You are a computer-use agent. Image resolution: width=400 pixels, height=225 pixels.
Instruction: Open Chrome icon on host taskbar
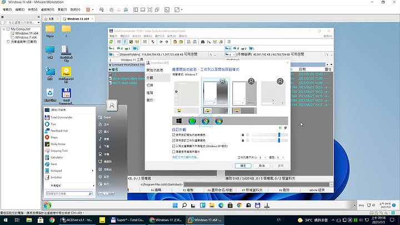[x=52, y=220]
